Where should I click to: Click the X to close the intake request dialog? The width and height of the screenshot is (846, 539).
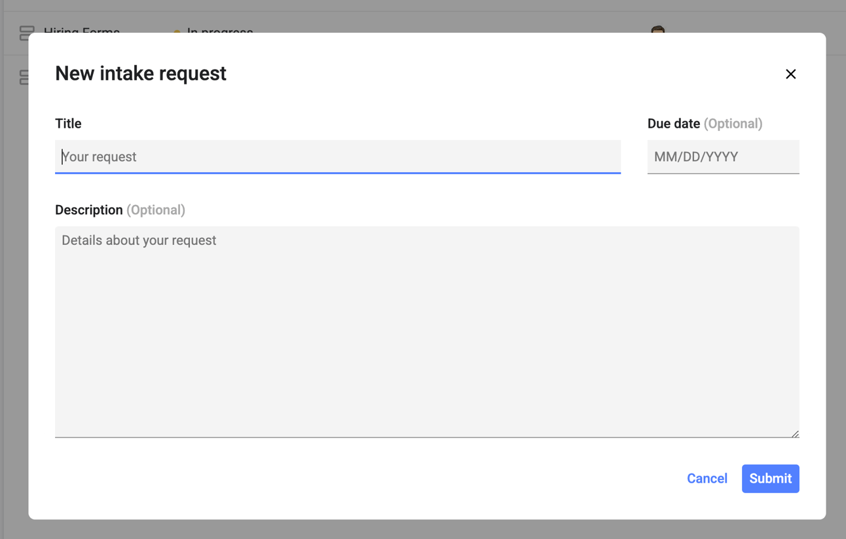tap(790, 74)
